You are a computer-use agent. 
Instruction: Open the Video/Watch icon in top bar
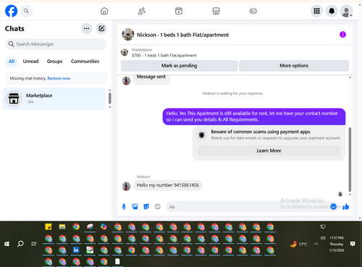tap(179, 11)
